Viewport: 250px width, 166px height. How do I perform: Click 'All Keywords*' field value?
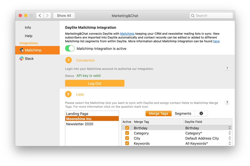pyautogui.click(x=196, y=143)
